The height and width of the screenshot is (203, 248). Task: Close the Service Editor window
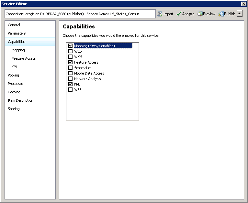(244, 4)
